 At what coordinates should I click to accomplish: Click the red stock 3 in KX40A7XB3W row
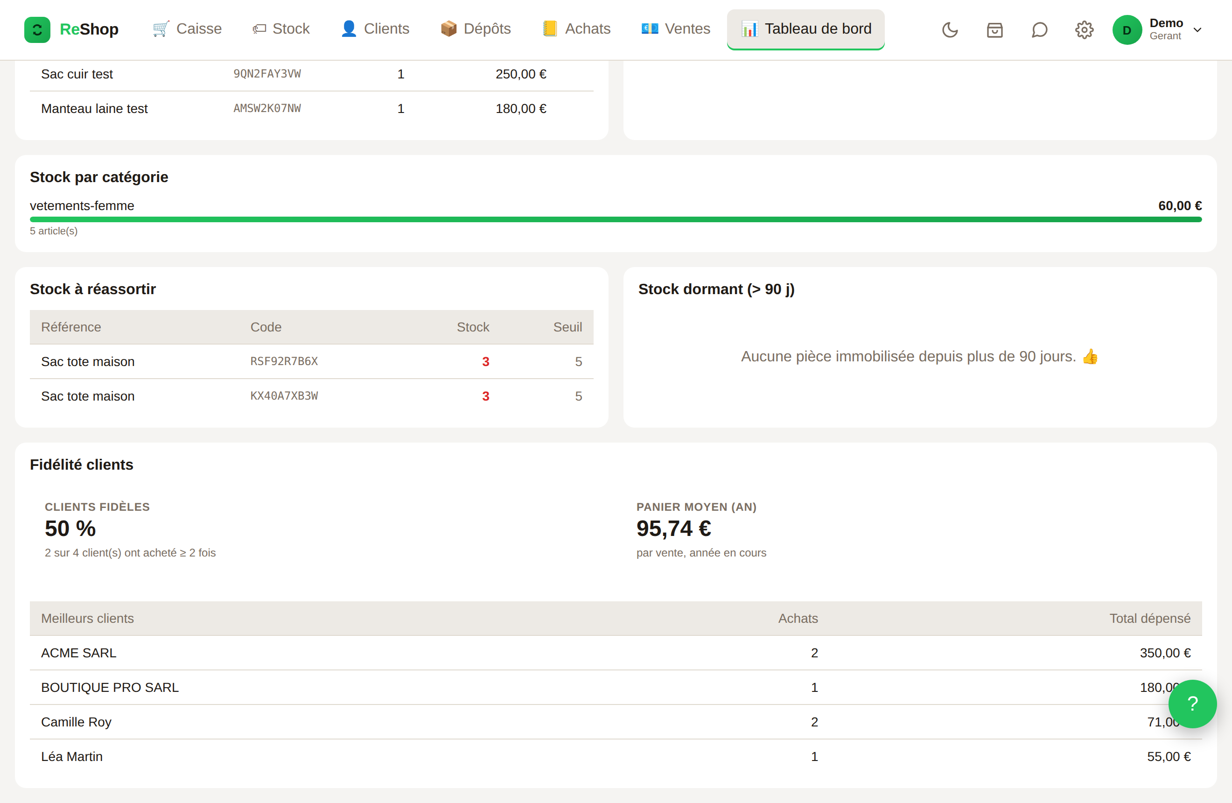tap(485, 396)
